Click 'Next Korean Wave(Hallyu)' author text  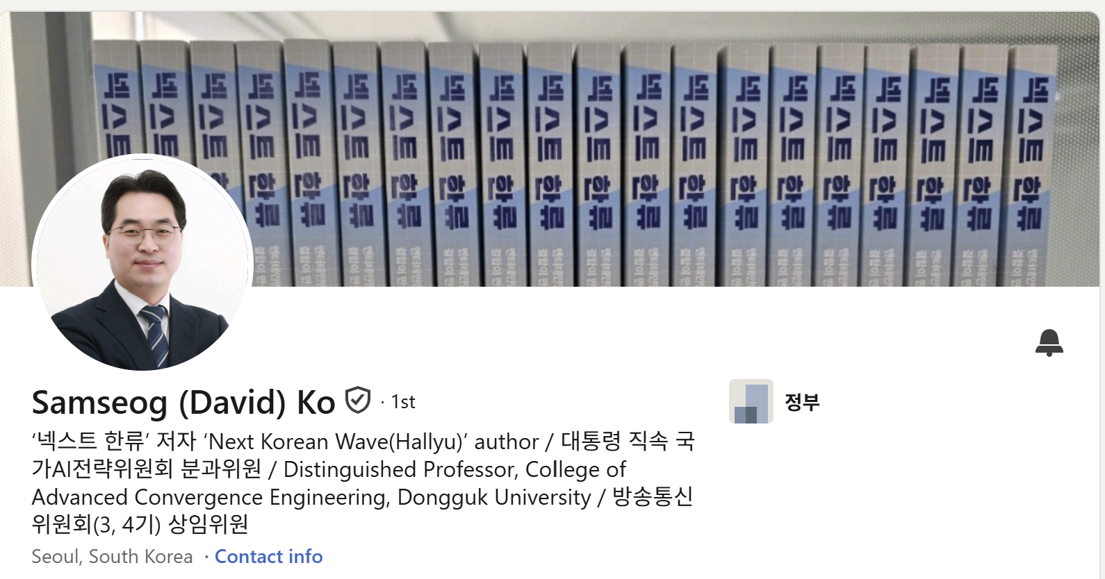tap(371, 442)
